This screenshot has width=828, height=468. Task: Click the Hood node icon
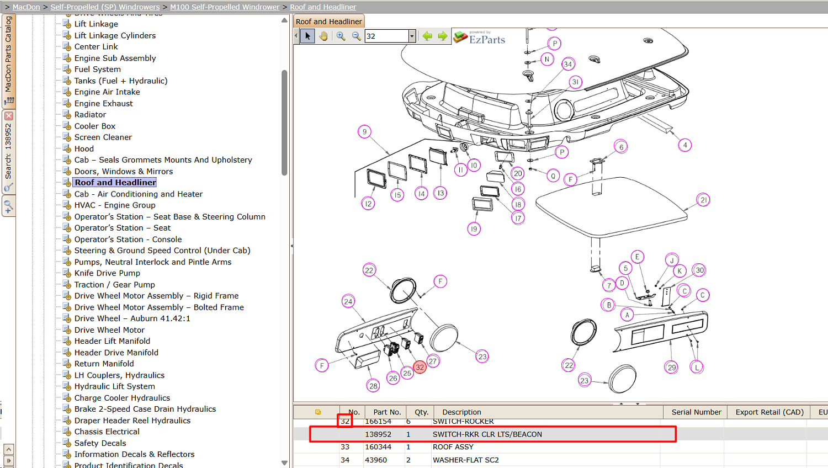pos(67,148)
